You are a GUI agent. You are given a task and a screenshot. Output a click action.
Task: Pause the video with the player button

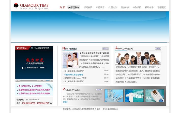point(18,81)
